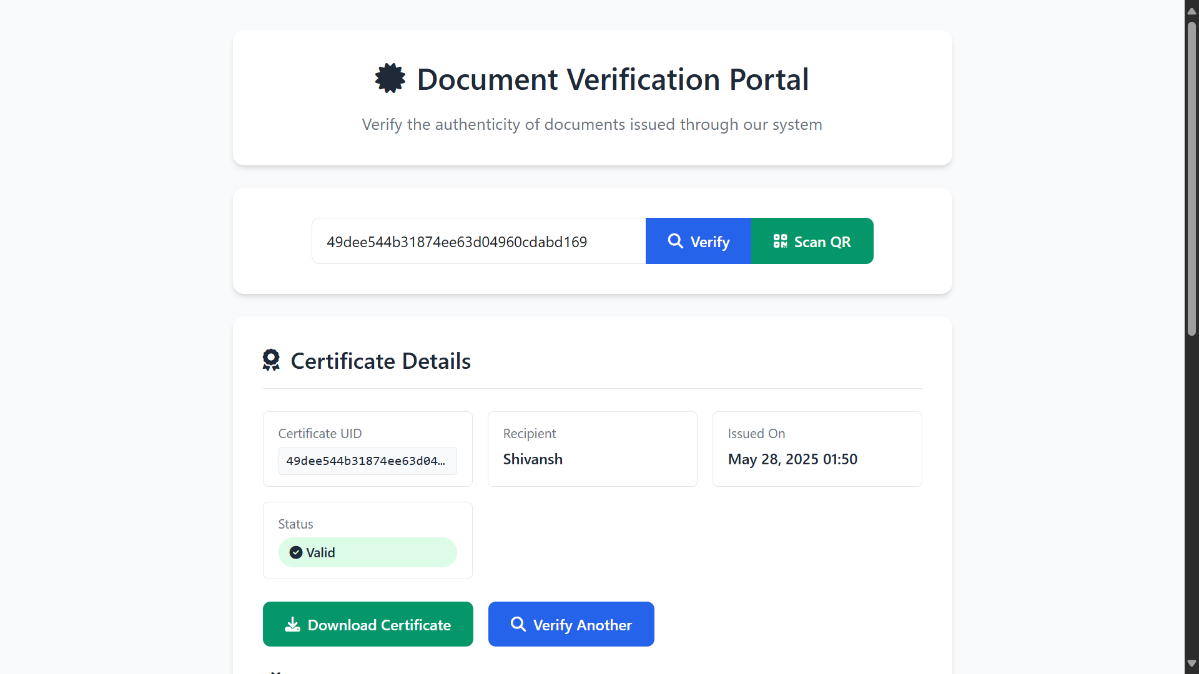Select Verify Another
Viewport: 1199px width, 674px height.
[571, 624]
